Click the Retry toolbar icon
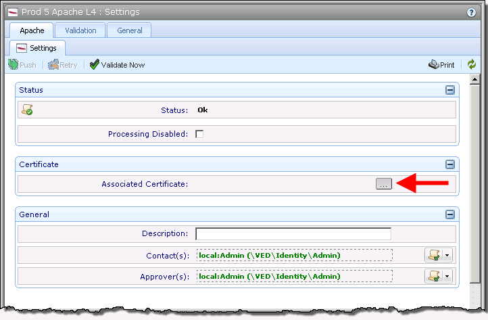 [53, 65]
